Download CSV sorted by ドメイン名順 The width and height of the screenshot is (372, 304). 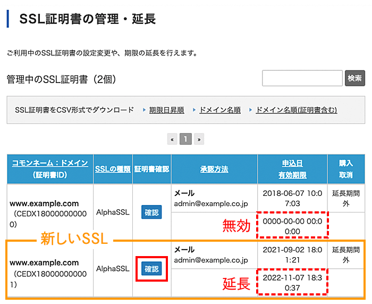click(219, 110)
